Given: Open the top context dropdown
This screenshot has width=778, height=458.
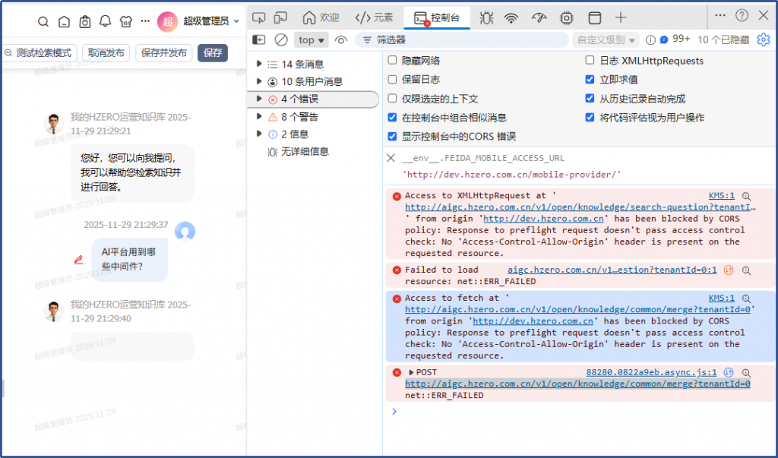Looking at the screenshot, I should pyautogui.click(x=311, y=39).
